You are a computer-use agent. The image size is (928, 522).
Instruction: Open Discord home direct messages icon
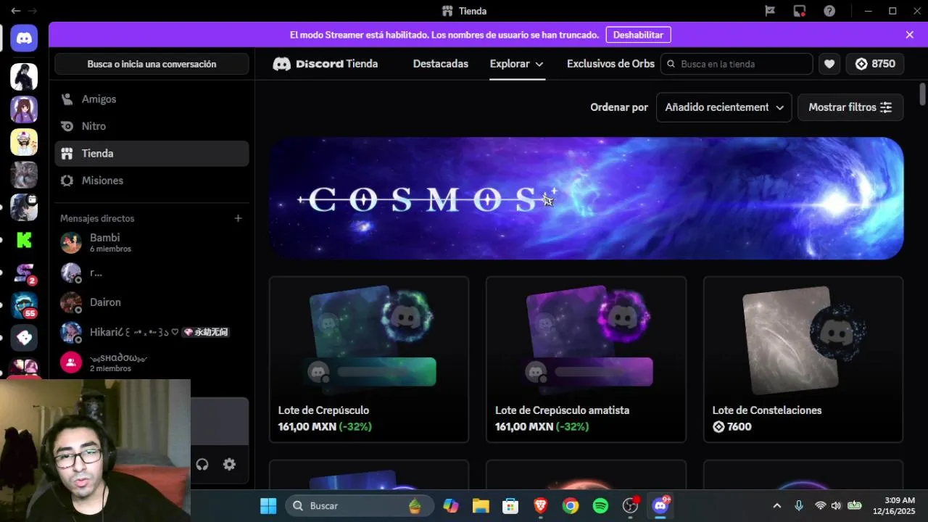pos(24,38)
